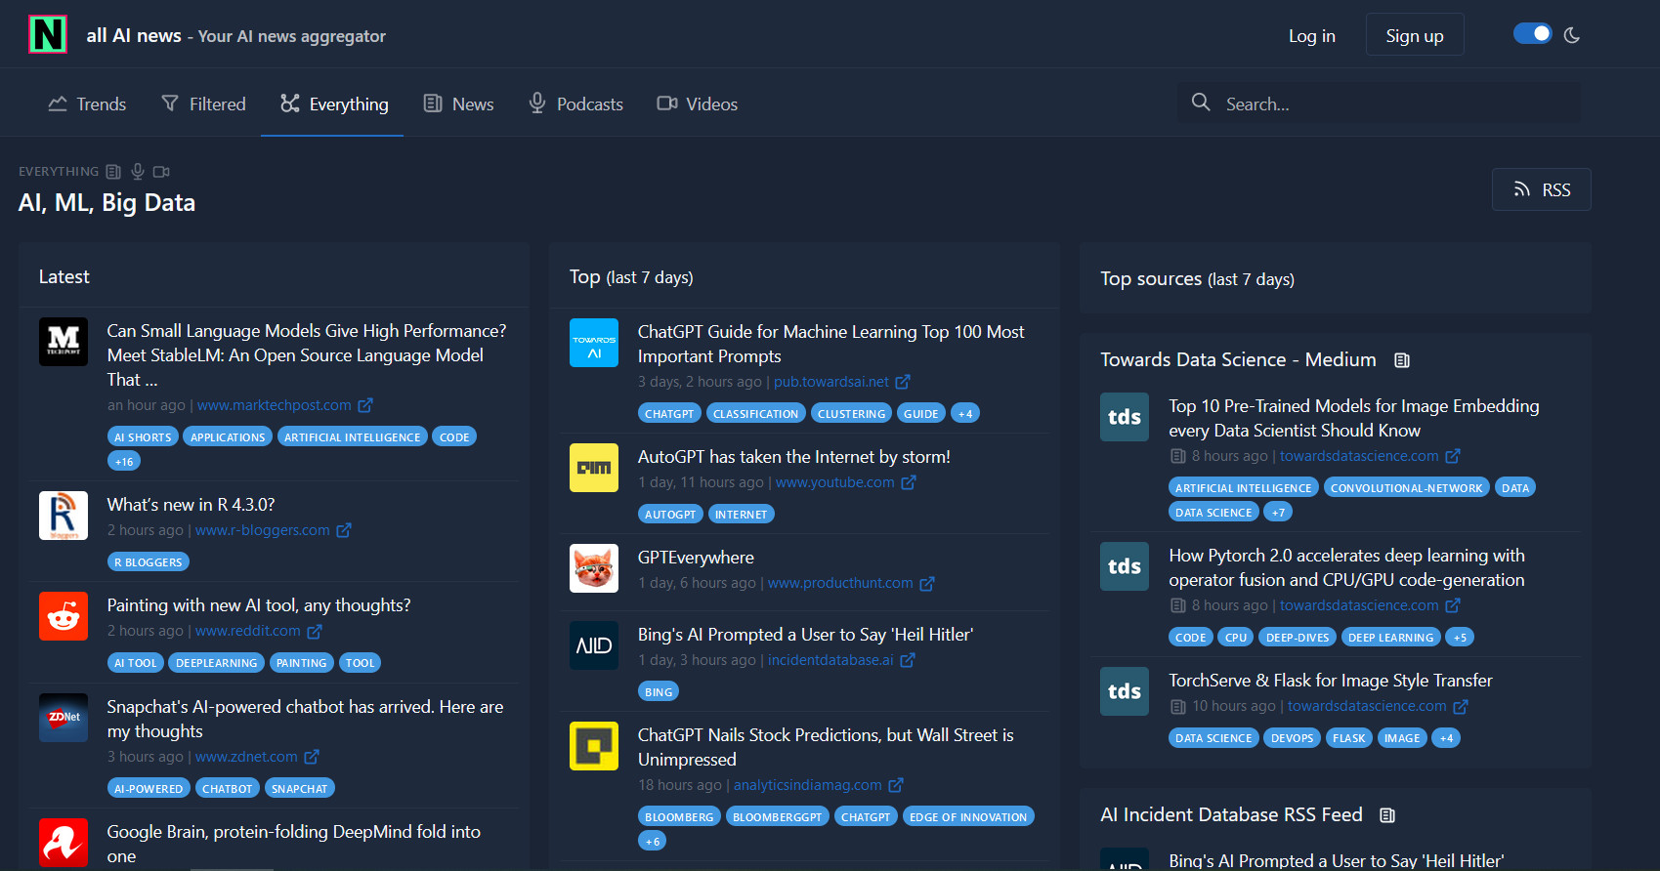
Task: Click the RSS feed button
Action: point(1541,189)
